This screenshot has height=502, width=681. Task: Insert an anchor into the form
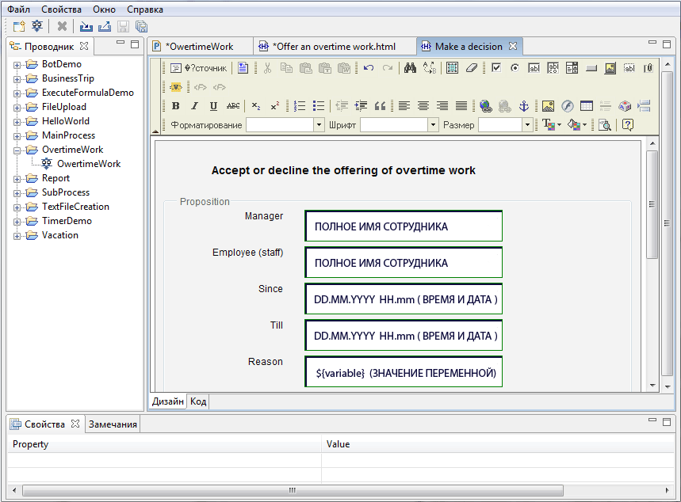click(x=525, y=104)
